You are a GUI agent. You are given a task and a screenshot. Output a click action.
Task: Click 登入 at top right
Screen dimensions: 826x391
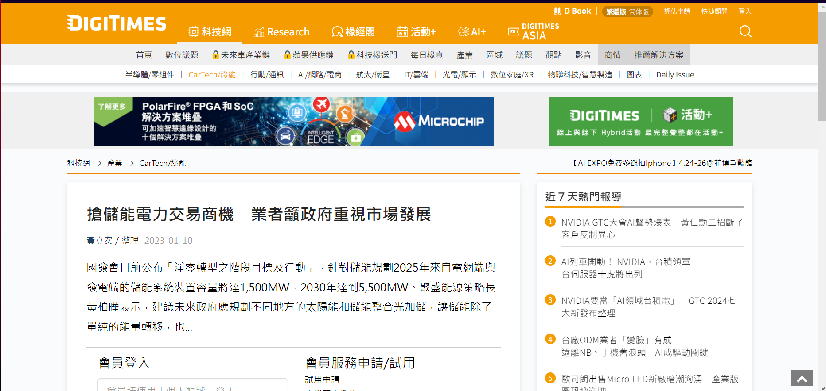click(745, 11)
